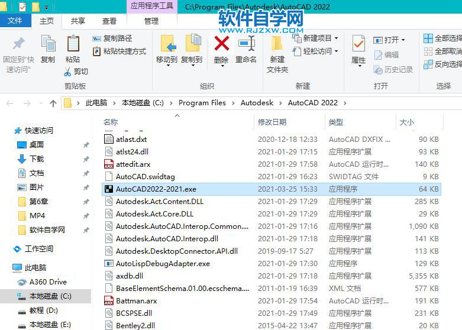Click the New folder icon
The image size is (462, 330).
coord(277,44)
